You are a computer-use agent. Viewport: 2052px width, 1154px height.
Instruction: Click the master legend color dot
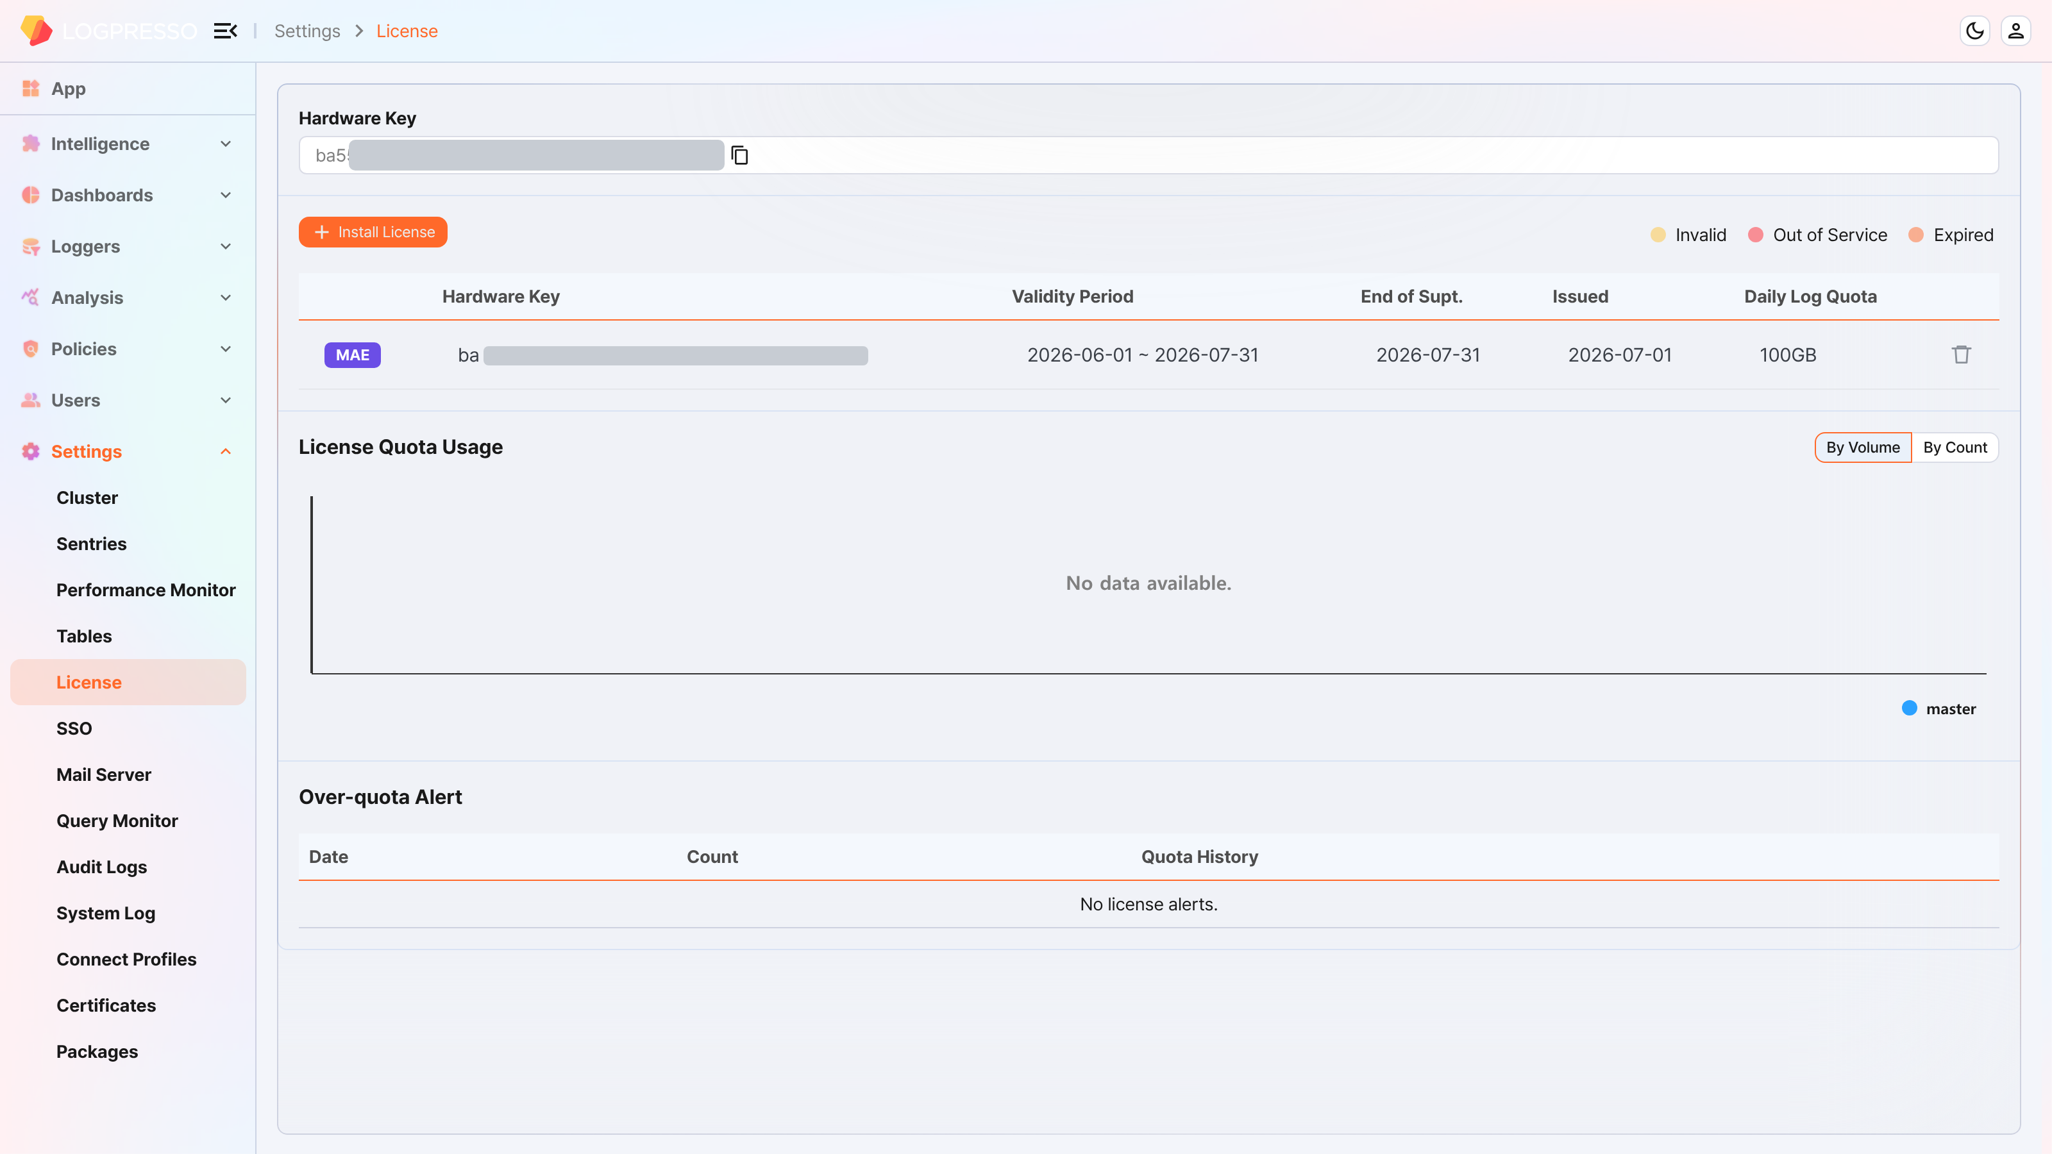pyautogui.click(x=1910, y=708)
